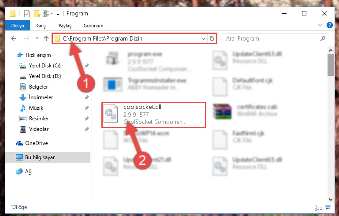Click the Back navigation arrow
This screenshot has height=216, width=339.
(x=14, y=38)
